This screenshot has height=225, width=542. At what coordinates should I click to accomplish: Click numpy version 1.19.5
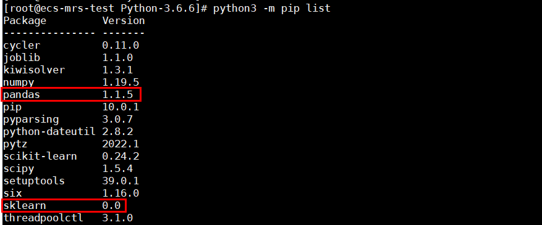121,82
